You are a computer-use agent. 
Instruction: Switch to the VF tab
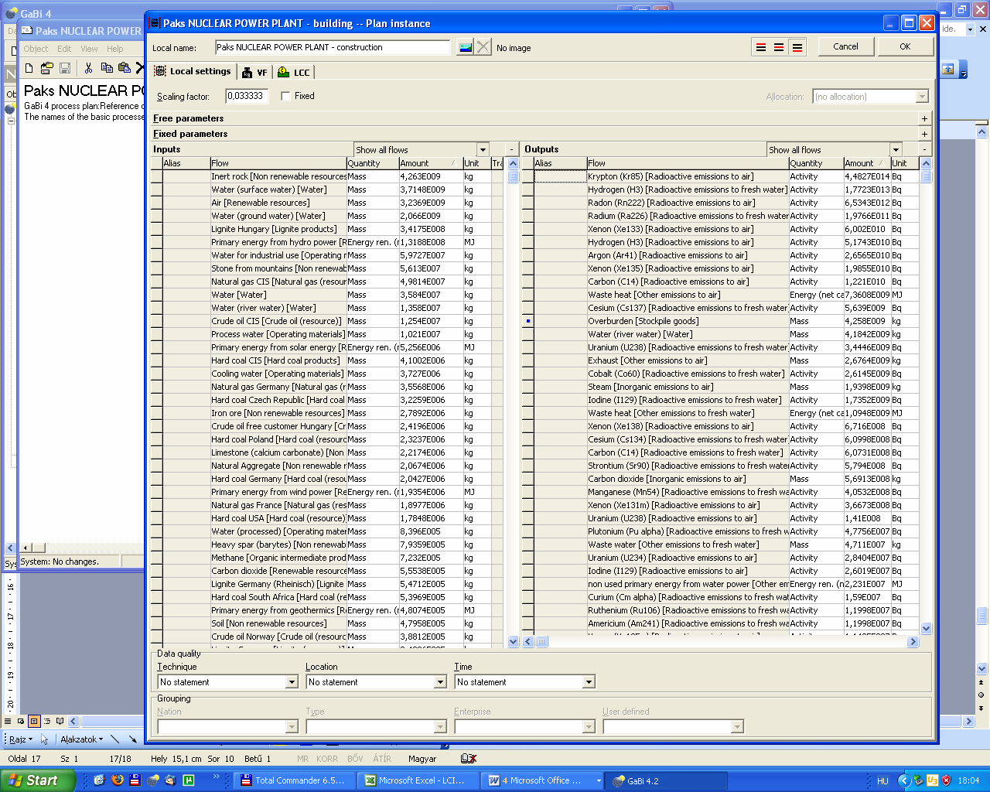point(254,73)
